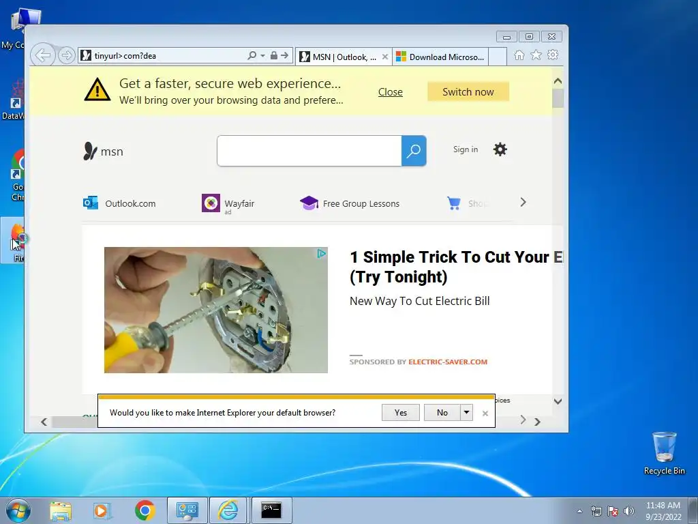Image resolution: width=698 pixels, height=524 pixels.
Task: Switch to the Download Microsoft tab
Action: click(440, 57)
